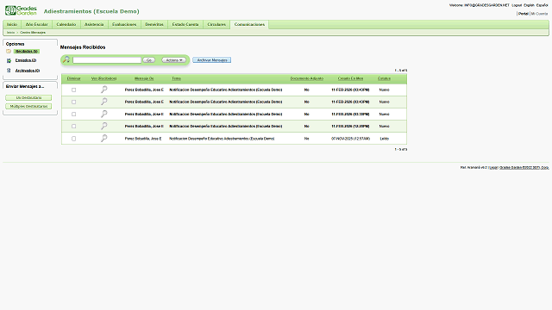
Task: Sort by the Tema column header
Action: 176,78
